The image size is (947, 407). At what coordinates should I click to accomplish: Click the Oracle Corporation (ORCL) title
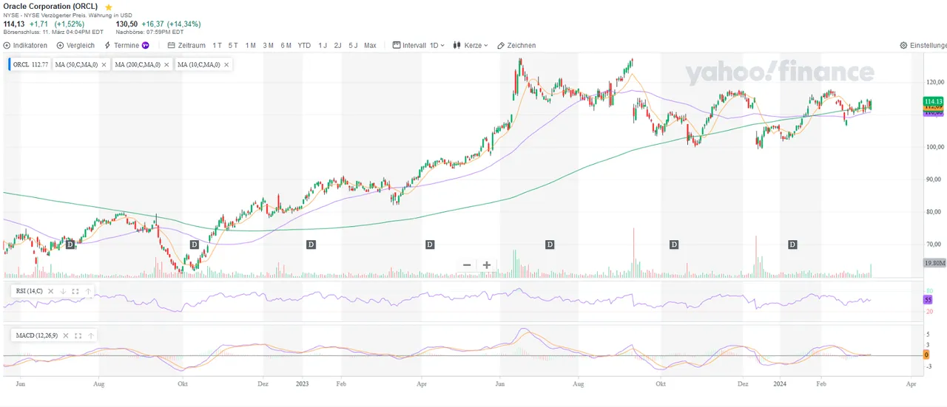click(x=50, y=6)
